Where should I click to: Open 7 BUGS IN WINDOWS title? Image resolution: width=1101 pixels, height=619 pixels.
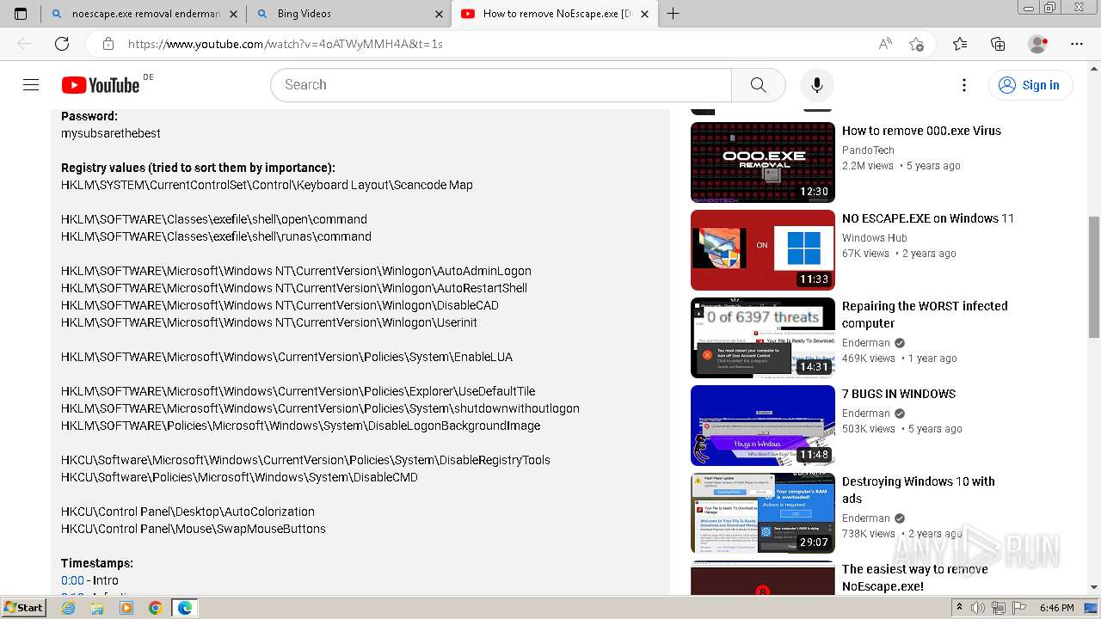coord(899,394)
